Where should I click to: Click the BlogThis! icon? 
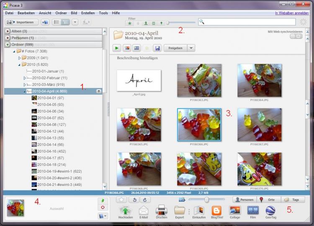pyautogui.click(x=216, y=210)
